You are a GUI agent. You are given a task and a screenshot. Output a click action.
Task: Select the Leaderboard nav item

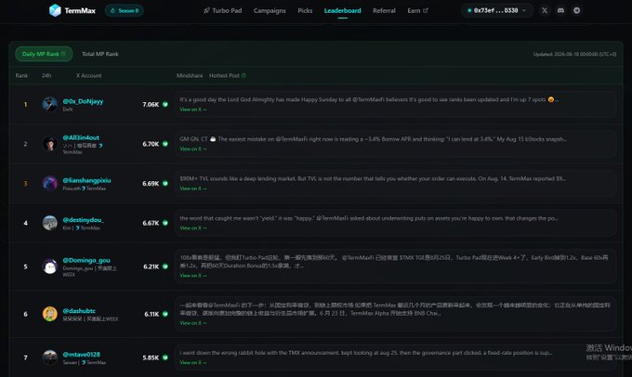(x=343, y=10)
